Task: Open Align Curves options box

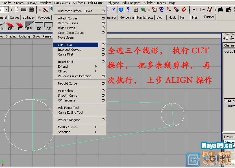Action: [x=103, y=28]
